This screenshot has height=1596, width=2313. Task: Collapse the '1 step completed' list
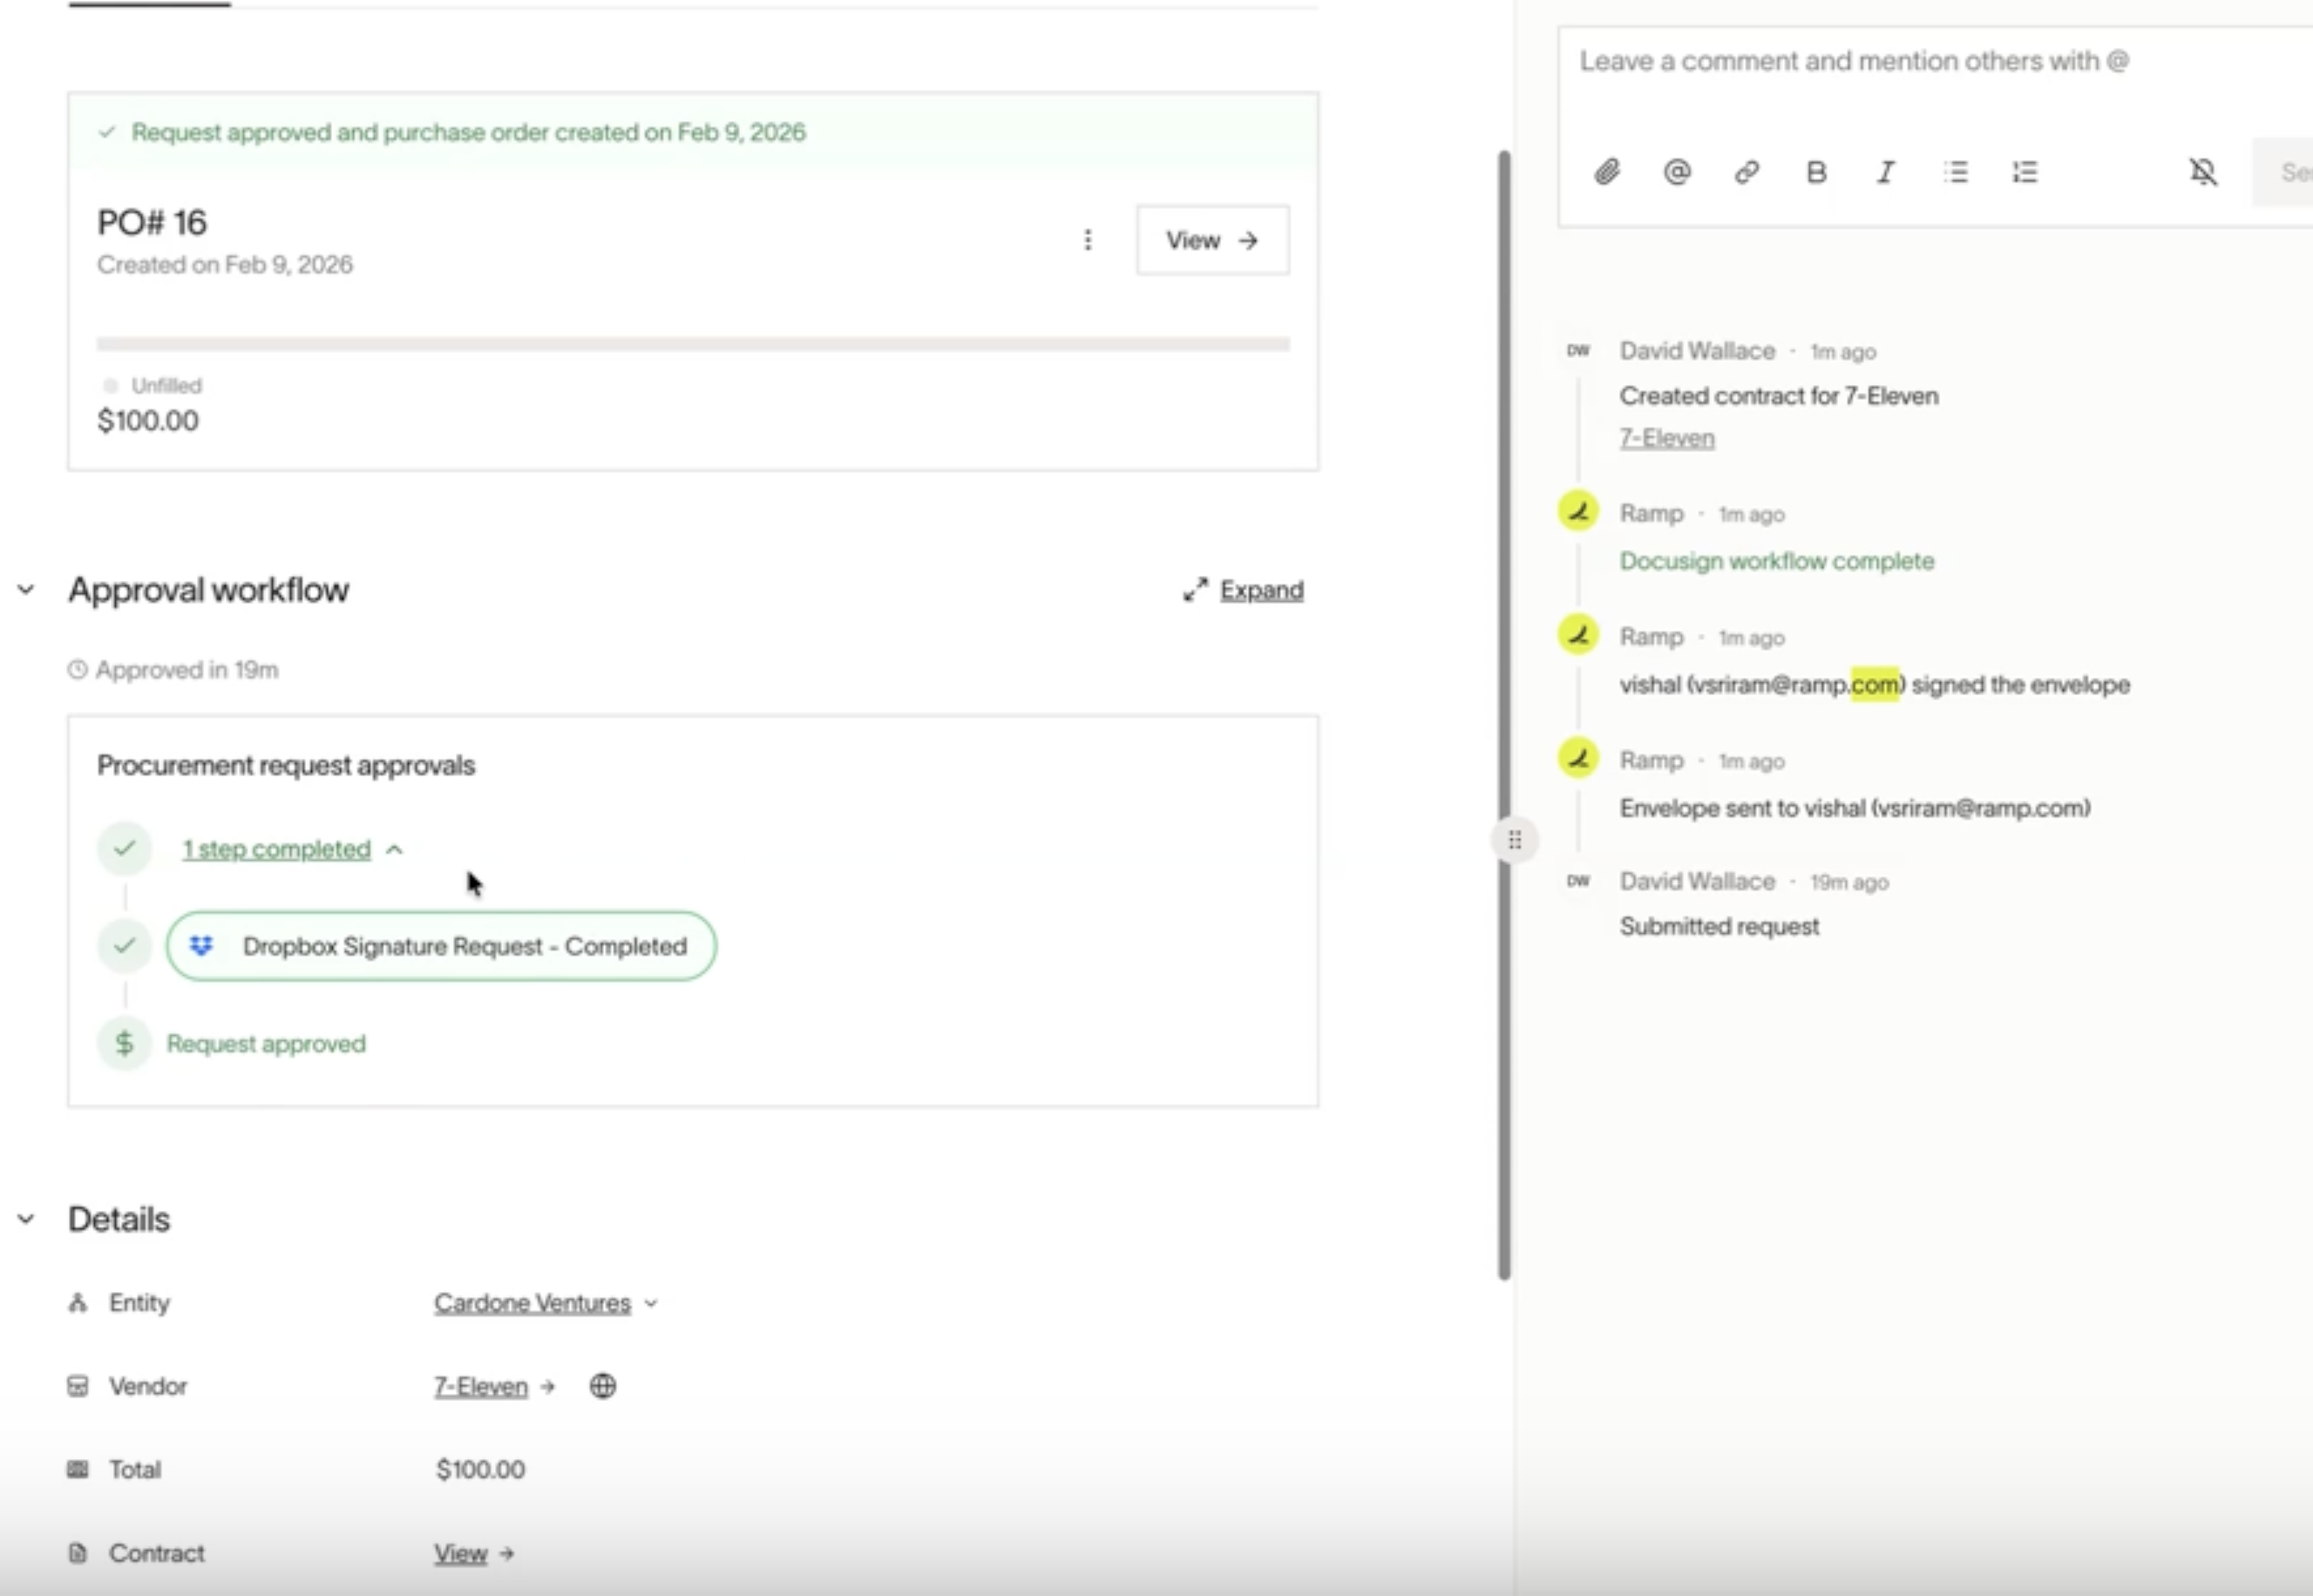(x=292, y=849)
